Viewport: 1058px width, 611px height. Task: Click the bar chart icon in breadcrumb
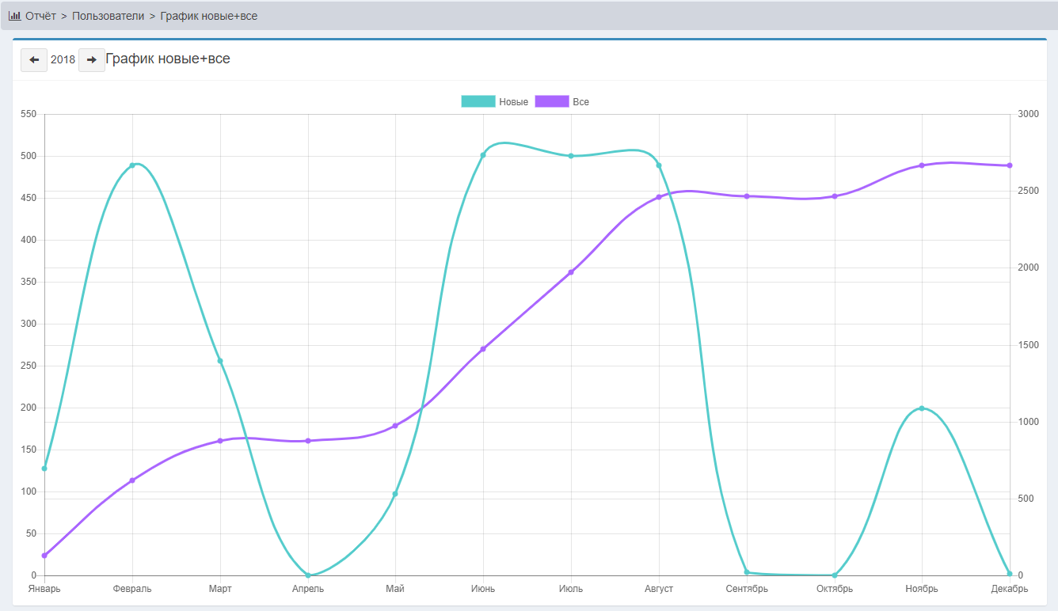14,16
